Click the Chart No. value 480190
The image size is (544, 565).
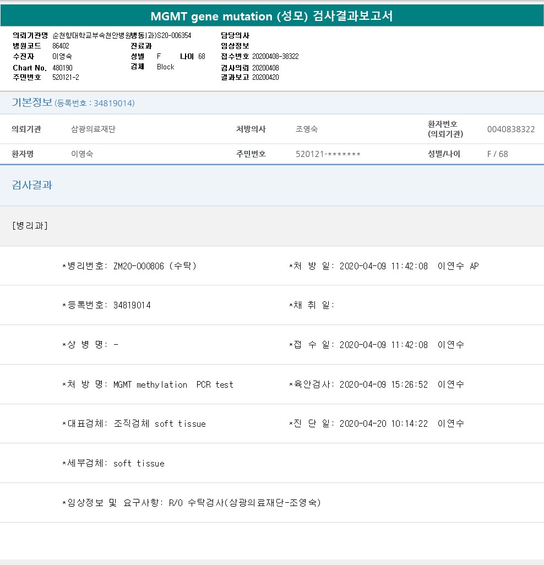click(62, 68)
